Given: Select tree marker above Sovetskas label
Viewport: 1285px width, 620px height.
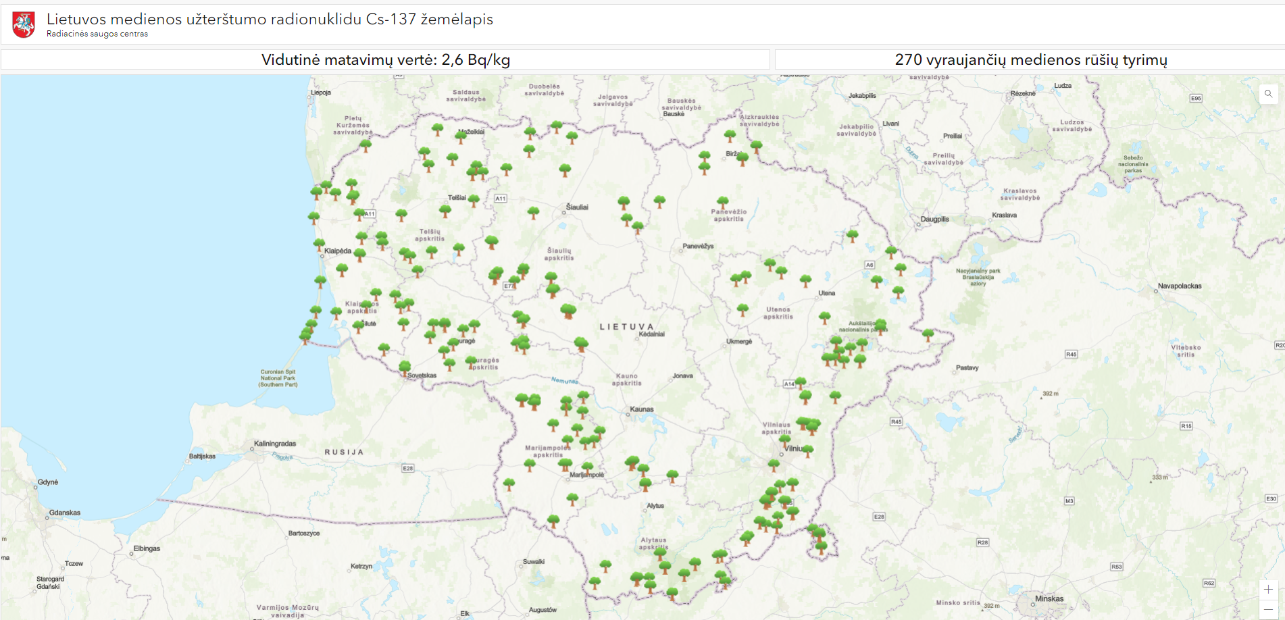Looking at the screenshot, I should [x=405, y=367].
